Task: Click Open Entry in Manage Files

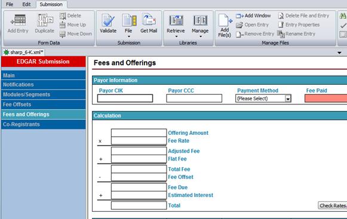Action: (x=252, y=25)
